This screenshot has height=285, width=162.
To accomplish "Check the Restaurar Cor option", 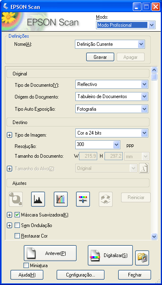I will click(17, 236).
